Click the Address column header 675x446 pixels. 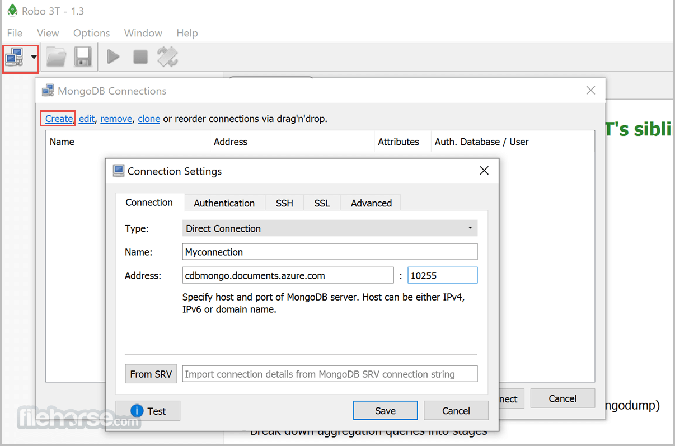tap(292, 142)
